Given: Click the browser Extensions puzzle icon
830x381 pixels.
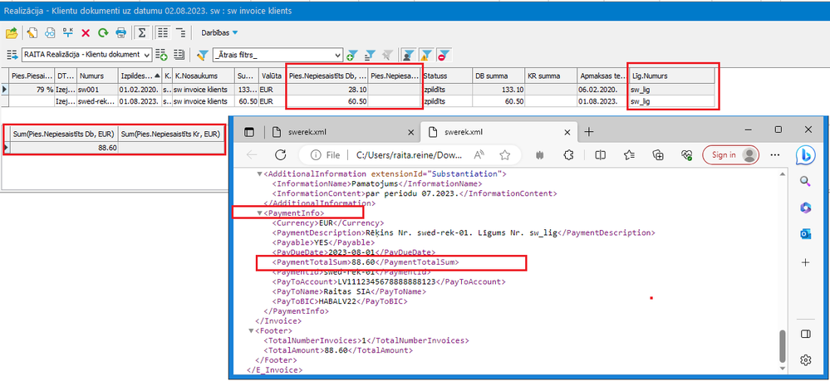Looking at the screenshot, I should [x=569, y=154].
